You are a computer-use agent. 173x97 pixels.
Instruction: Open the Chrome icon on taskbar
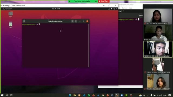103,95
